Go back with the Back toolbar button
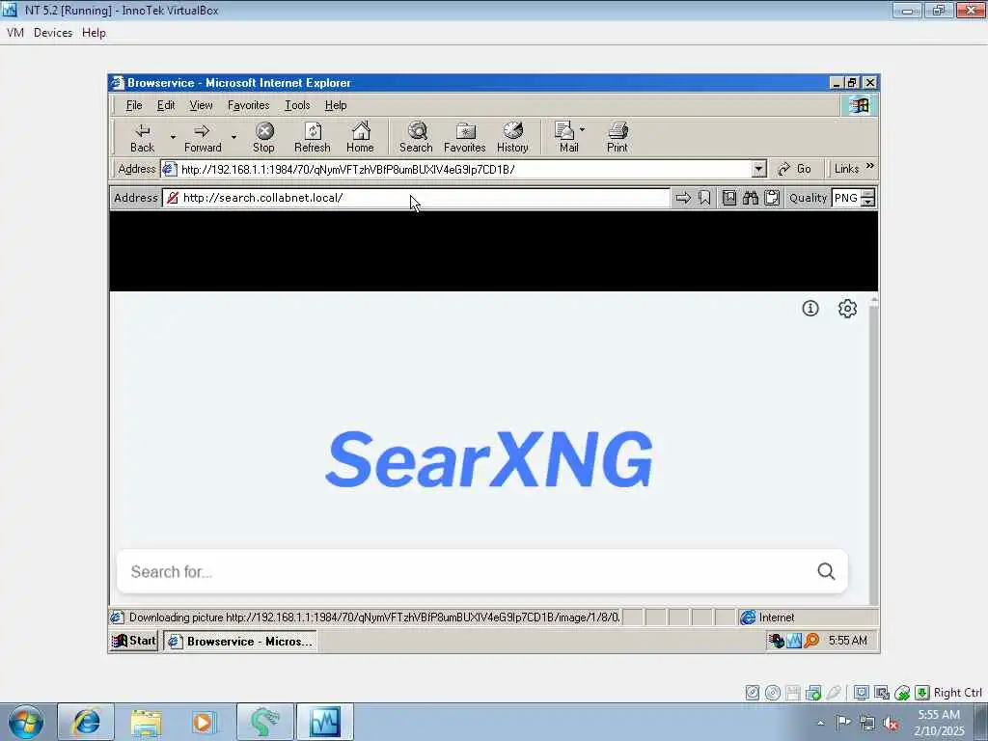This screenshot has width=988, height=741. (143, 138)
